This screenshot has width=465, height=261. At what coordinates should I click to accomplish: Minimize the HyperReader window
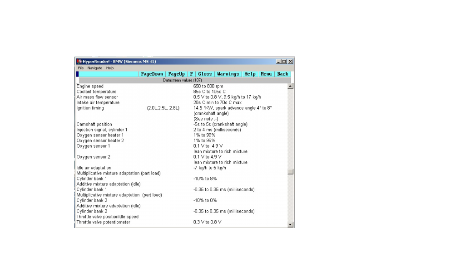[279, 62]
